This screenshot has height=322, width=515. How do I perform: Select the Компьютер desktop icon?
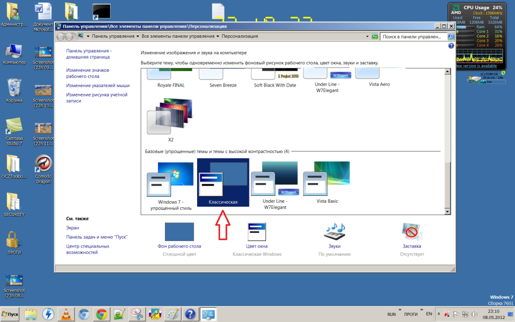click(14, 54)
